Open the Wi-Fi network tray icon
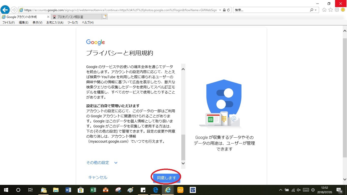The image size is (347, 195). click(293, 190)
